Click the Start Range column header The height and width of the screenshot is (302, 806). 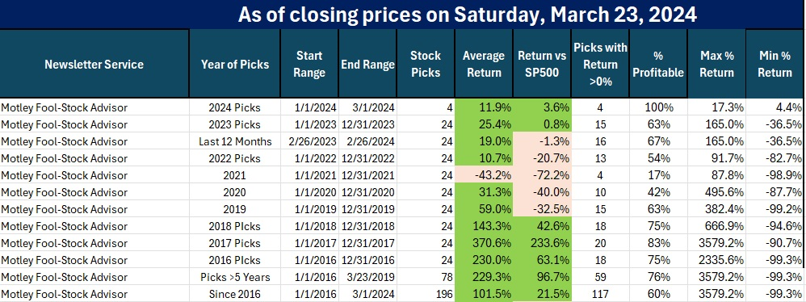309,64
